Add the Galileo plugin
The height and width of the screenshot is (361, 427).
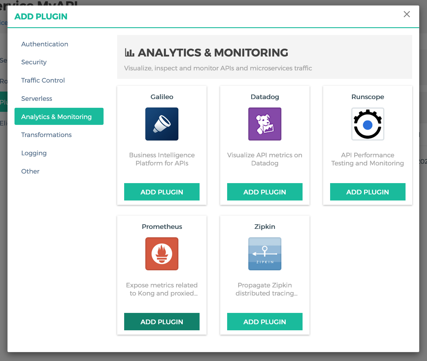[162, 192]
